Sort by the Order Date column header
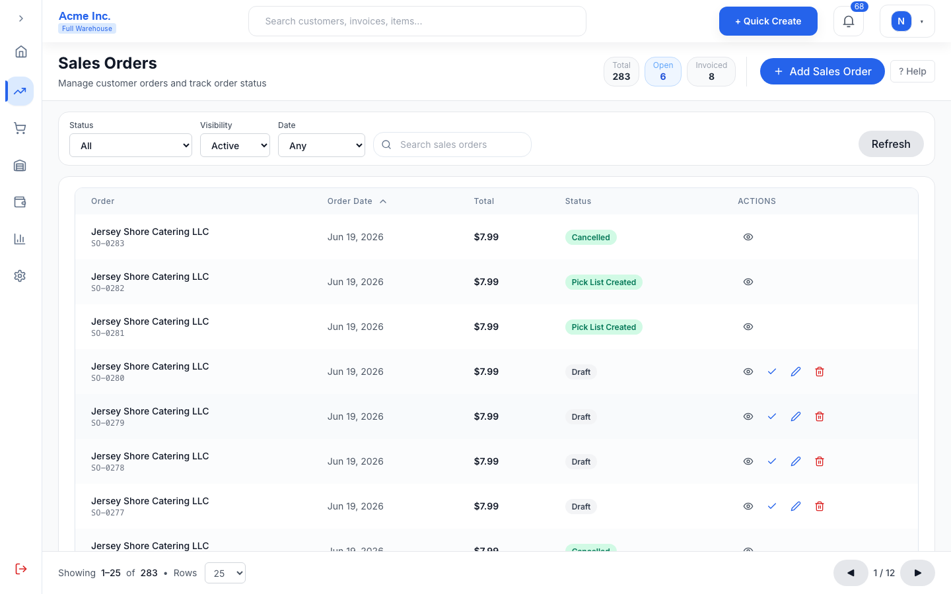Image resolution: width=951 pixels, height=594 pixels. pyautogui.click(x=357, y=201)
